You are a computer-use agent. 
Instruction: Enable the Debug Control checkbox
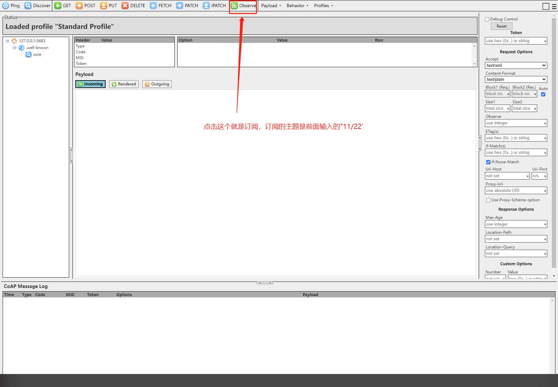point(487,19)
